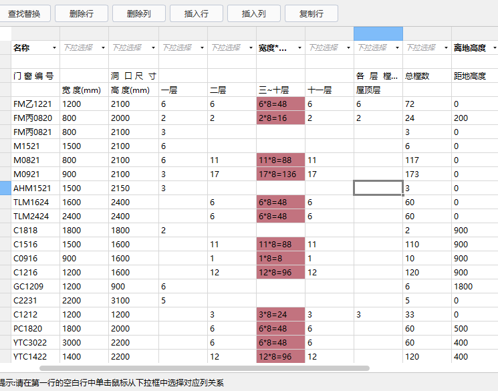Select the empty selected cell in AHM1521 row
The image size is (498, 391).
pos(378,188)
